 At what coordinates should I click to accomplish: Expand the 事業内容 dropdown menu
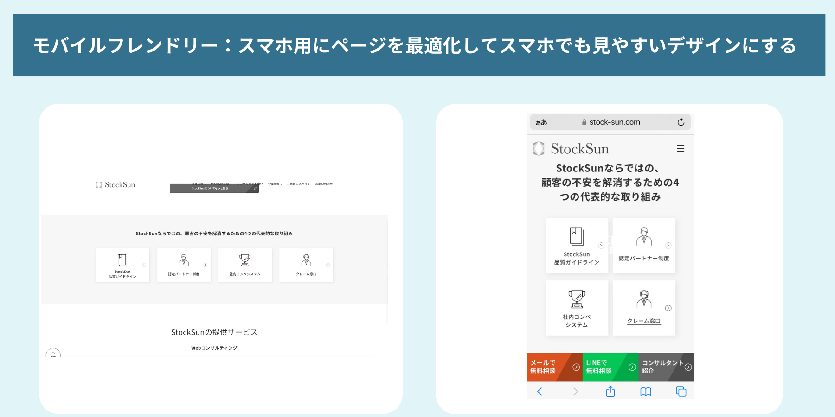pos(197,183)
